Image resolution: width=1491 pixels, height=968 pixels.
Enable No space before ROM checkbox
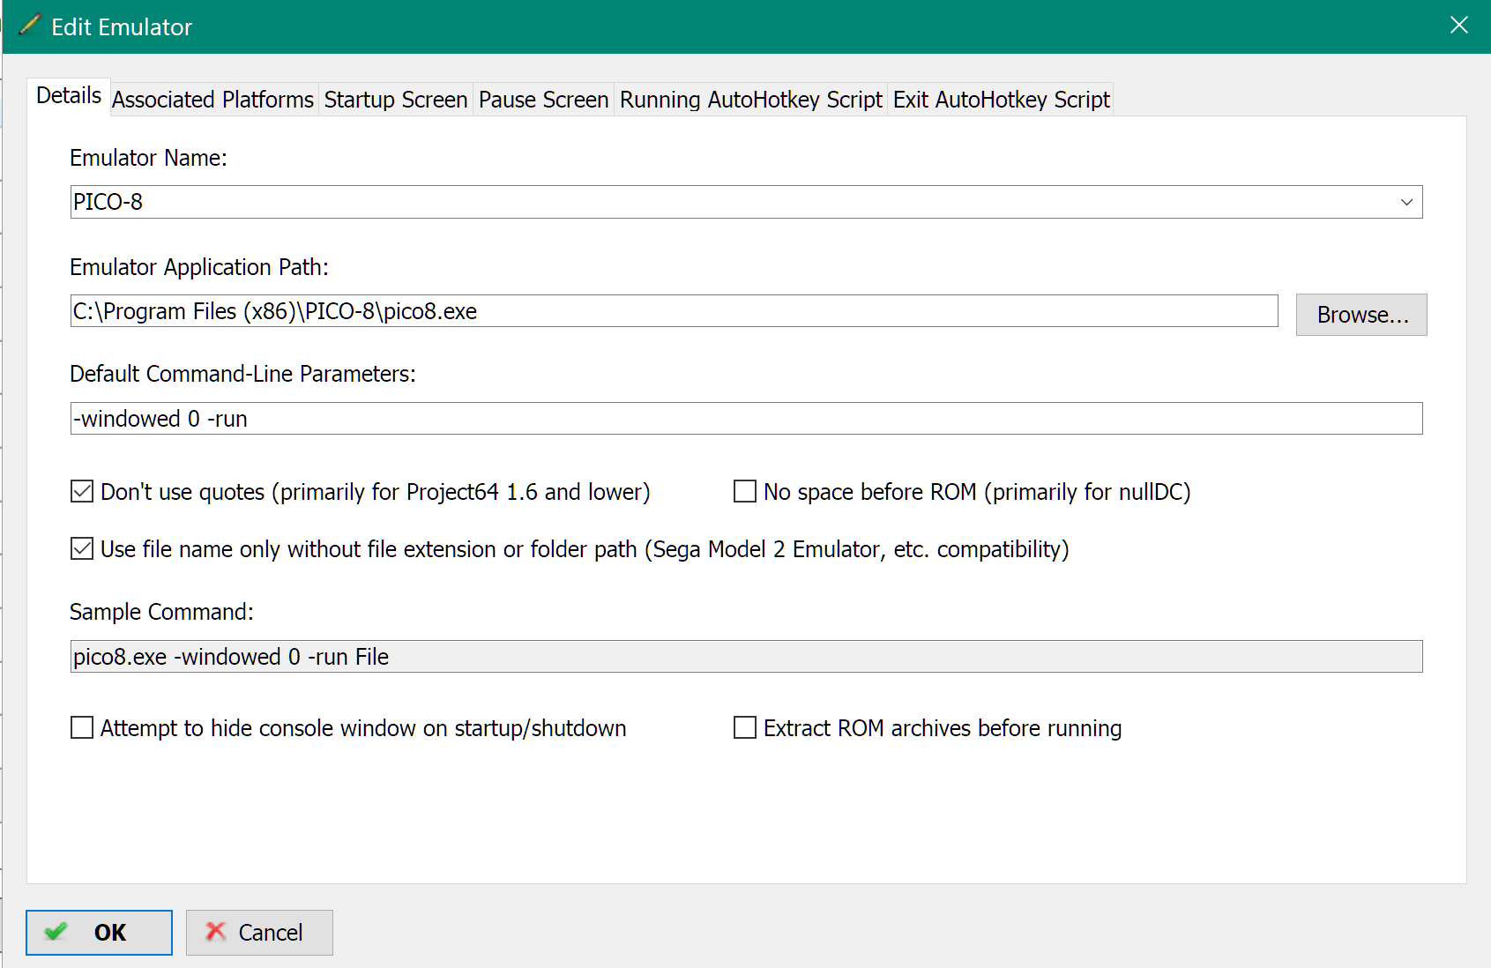tap(745, 491)
